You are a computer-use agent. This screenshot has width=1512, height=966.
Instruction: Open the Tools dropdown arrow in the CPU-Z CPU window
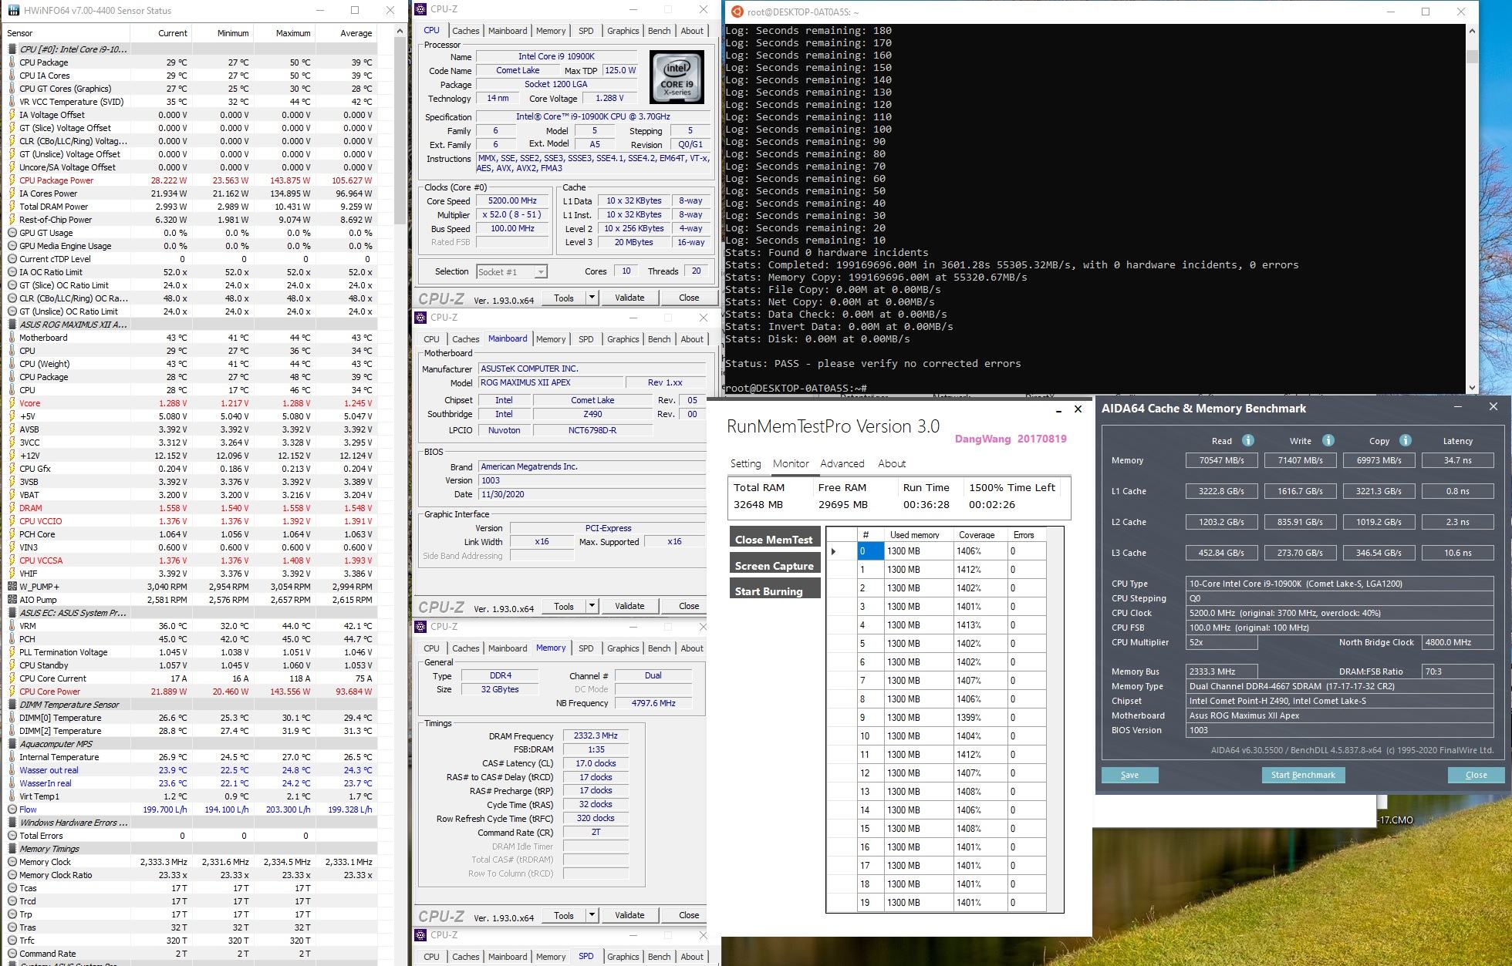point(592,298)
